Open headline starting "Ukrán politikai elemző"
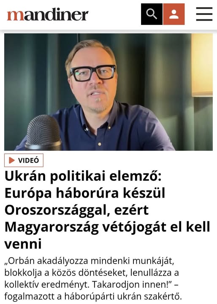Screen dimensions: 217x304 pyautogui.click(x=107, y=210)
